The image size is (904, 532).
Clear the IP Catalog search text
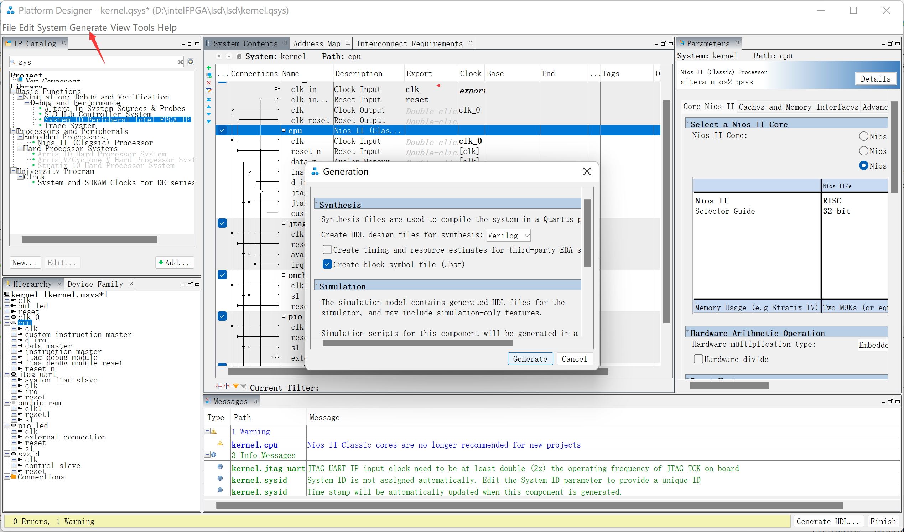pyautogui.click(x=181, y=62)
